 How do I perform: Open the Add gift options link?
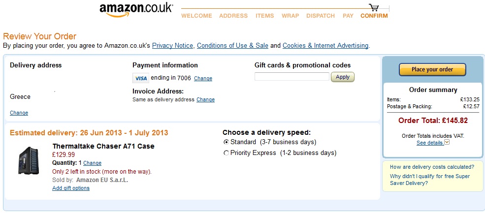pyautogui.click(x=71, y=188)
